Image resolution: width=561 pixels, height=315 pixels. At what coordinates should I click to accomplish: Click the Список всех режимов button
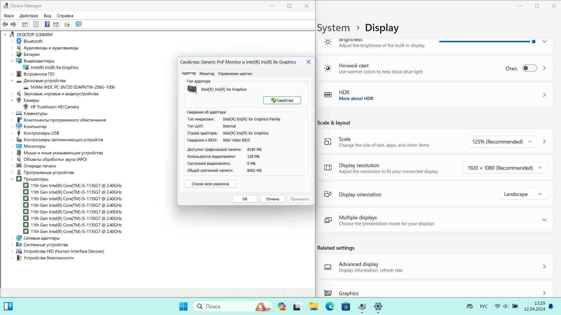[210, 184]
